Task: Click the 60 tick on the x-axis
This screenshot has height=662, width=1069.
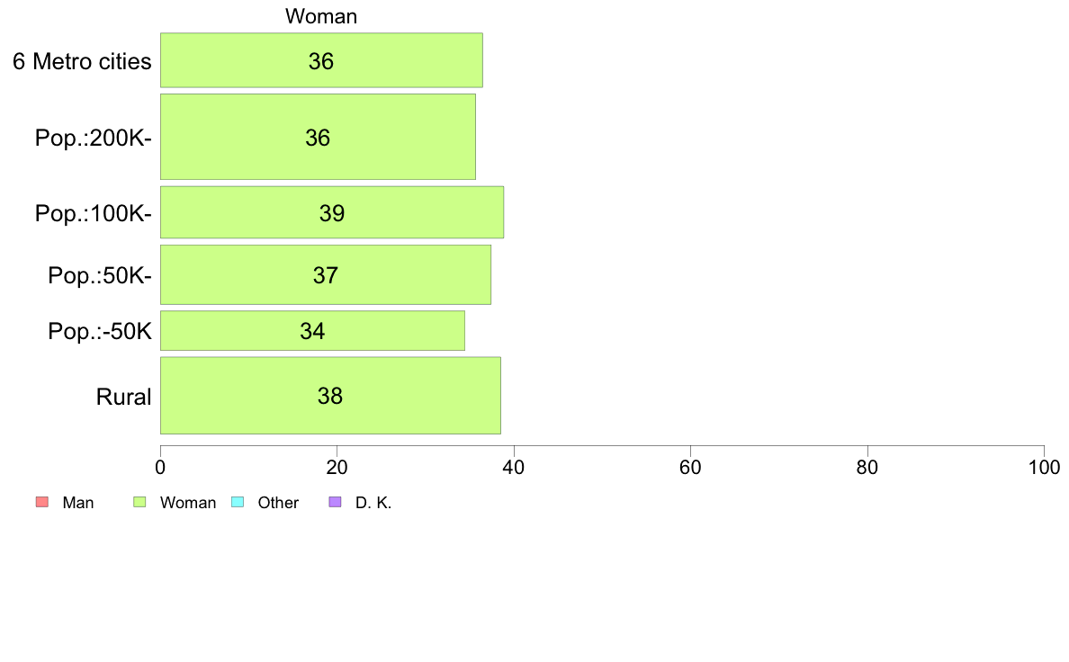Action: coord(691,467)
